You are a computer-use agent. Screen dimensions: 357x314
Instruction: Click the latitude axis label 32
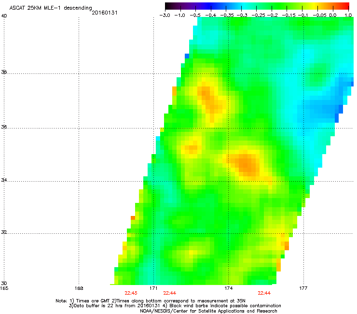coord(4,232)
